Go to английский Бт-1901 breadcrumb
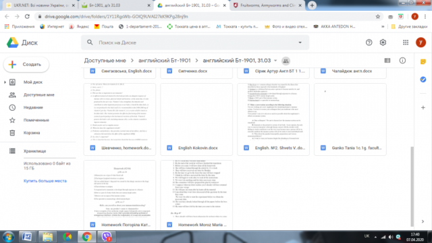Image resolution: width=432 pixels, height=243 pixels. pos(165,61)
